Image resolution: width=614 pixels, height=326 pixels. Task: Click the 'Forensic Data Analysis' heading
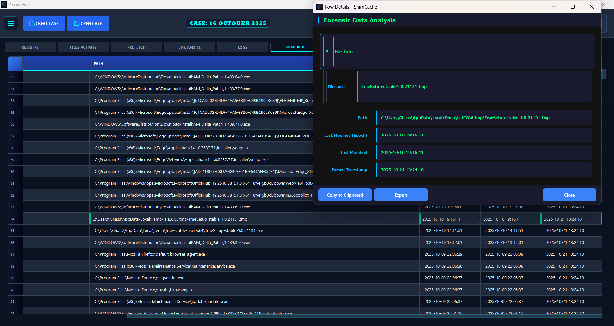pyautogui.click(x=359, y=20)
